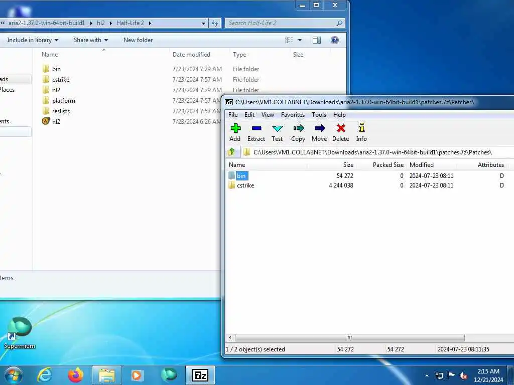514x385 pixels.
Task: Switch to Windows Explorer taskbar button
Action: tap(107, 375)
